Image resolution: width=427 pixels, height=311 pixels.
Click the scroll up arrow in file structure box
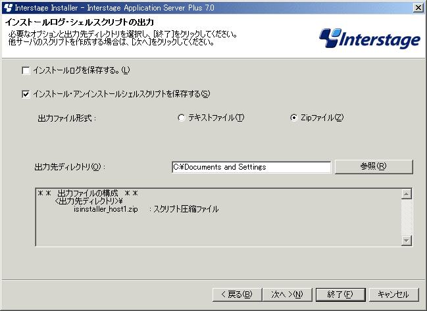(407, 194)
